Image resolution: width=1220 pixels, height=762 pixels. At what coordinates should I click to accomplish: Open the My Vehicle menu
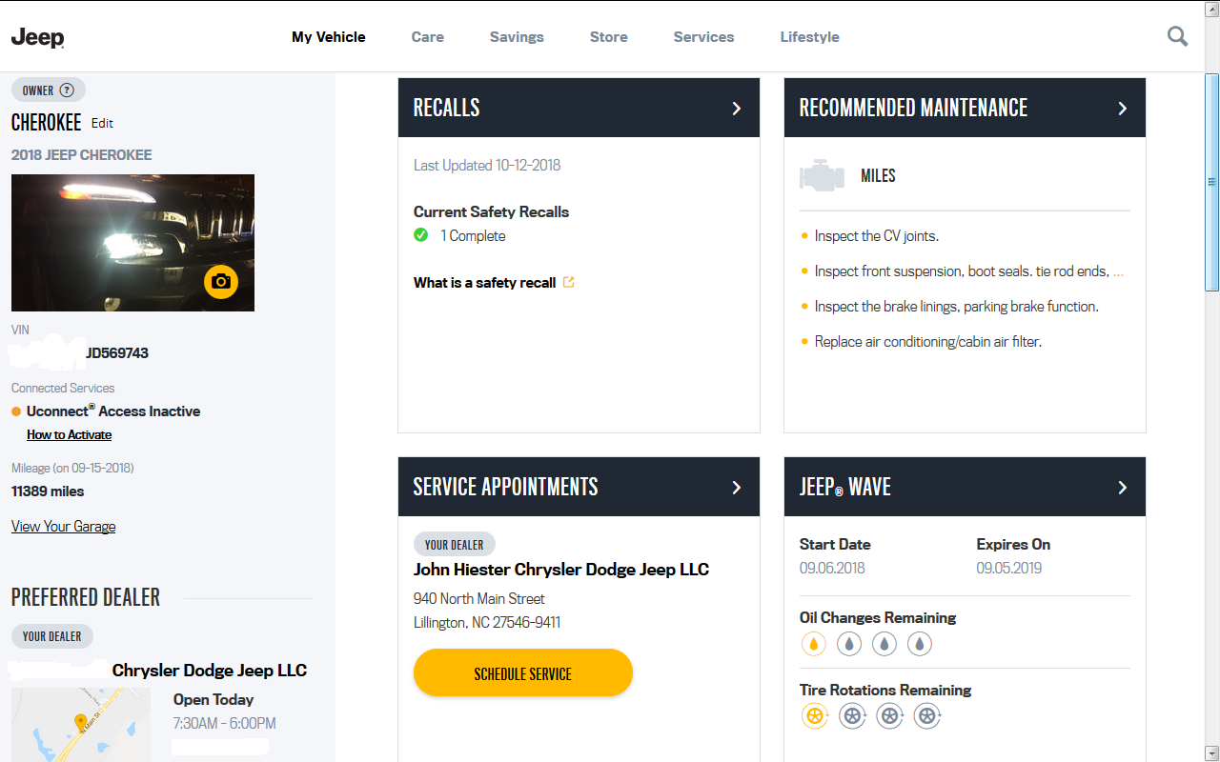(328, 37)
